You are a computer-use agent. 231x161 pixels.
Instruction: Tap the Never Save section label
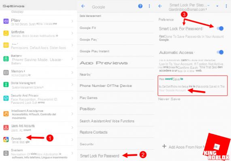tap(169, 99)
